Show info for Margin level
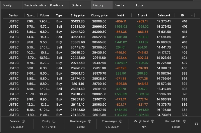 pos(152,121)
